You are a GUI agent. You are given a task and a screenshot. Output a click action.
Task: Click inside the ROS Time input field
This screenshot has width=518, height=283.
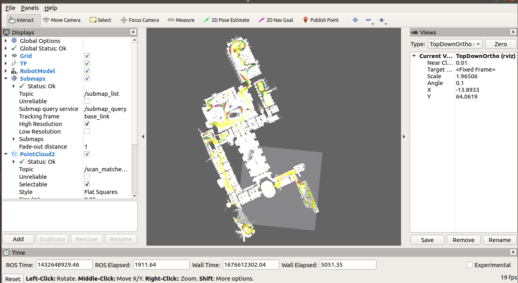point(64,264)
